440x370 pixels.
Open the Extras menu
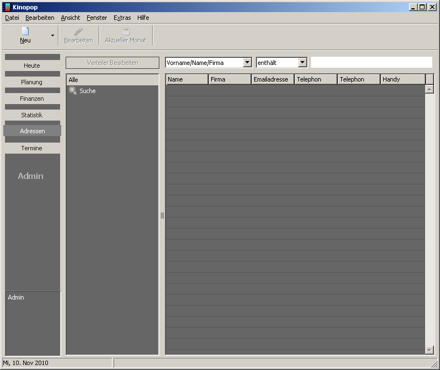tap(122, 18)
